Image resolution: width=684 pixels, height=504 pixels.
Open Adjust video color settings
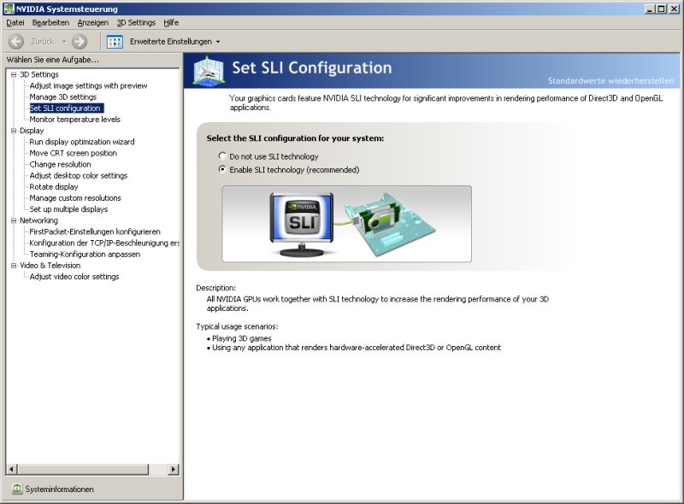[74, 277]
